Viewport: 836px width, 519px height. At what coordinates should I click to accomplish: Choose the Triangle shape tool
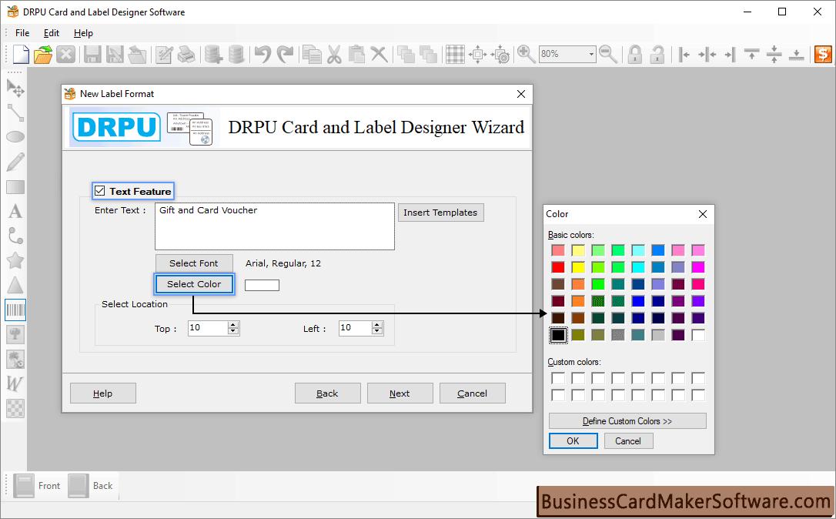tap(15, 285)
